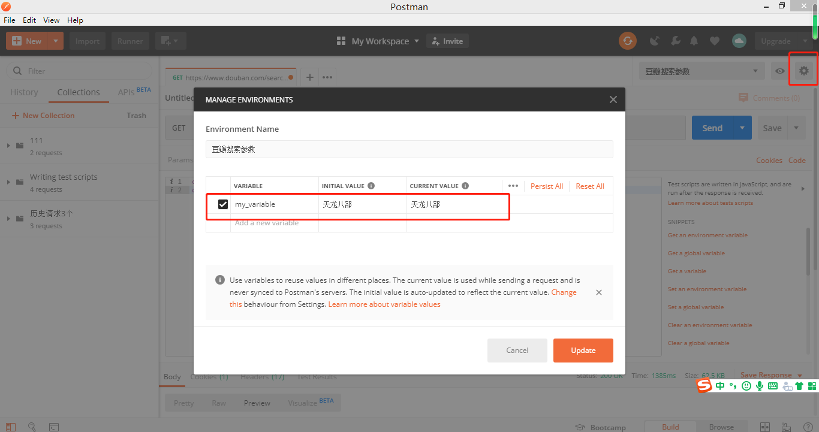Edit initial value 天龙八部
819x432 pixels.
[362, 204]
